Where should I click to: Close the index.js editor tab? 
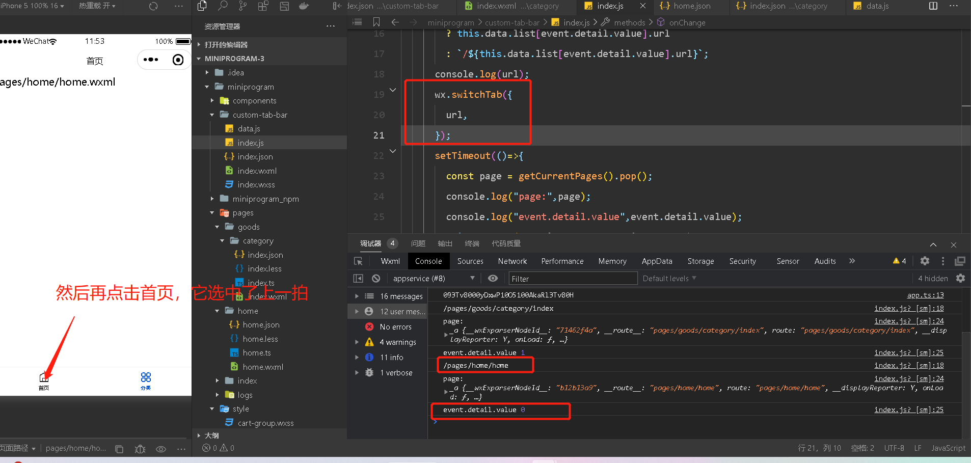643,6
